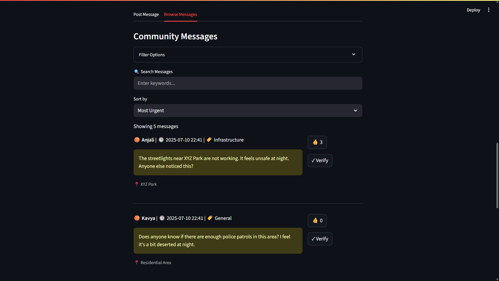499x281 pixels.
Task: Click the Enter keywords search field
Action: 248,83
